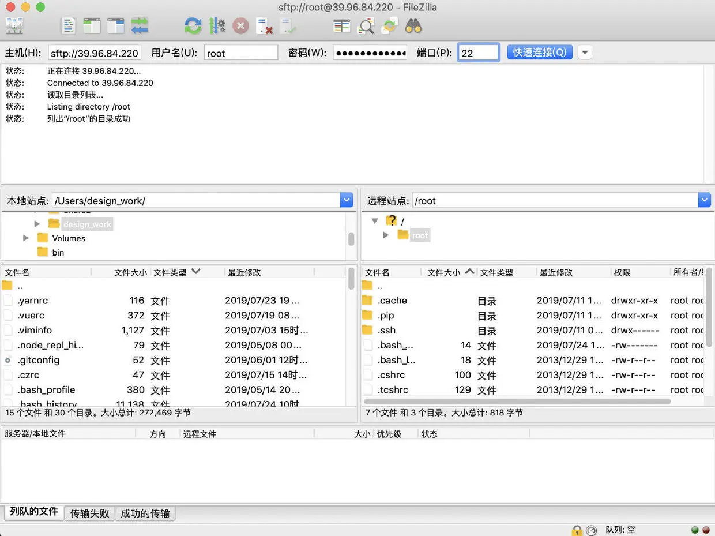This screenshot has height=536, width=715.
Task: Toggle the transfer queue display
Action: 140,26
